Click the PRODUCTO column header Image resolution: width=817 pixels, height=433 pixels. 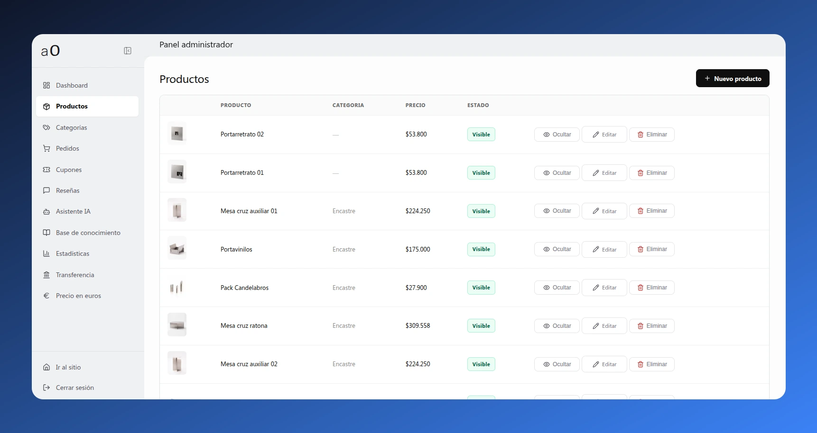(236, 105)
